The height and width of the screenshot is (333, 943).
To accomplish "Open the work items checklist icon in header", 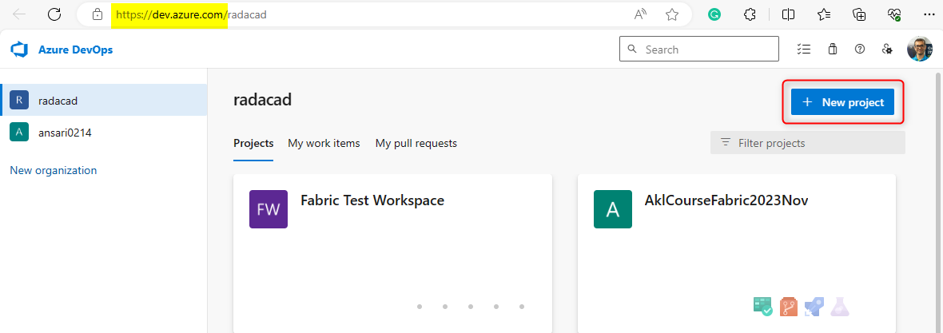I will pos(804,50).
